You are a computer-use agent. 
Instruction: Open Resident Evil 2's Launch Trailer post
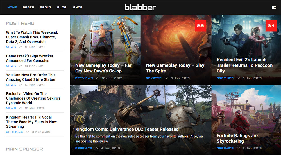pos(245,65)
